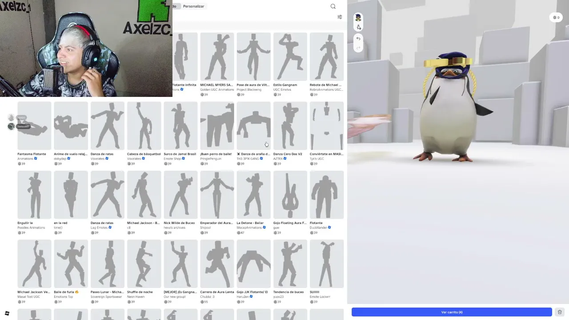Open the DuckXander creator link
The width and height of the screenshot is (569, 320).
point(318,228)
